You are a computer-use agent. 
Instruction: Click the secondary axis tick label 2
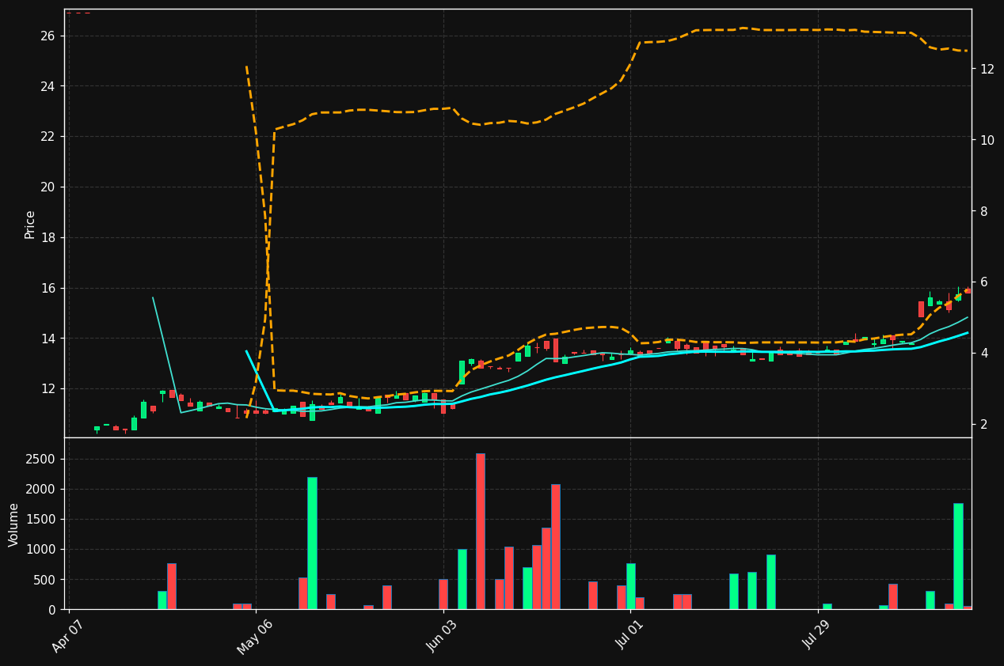pos(983,425)
